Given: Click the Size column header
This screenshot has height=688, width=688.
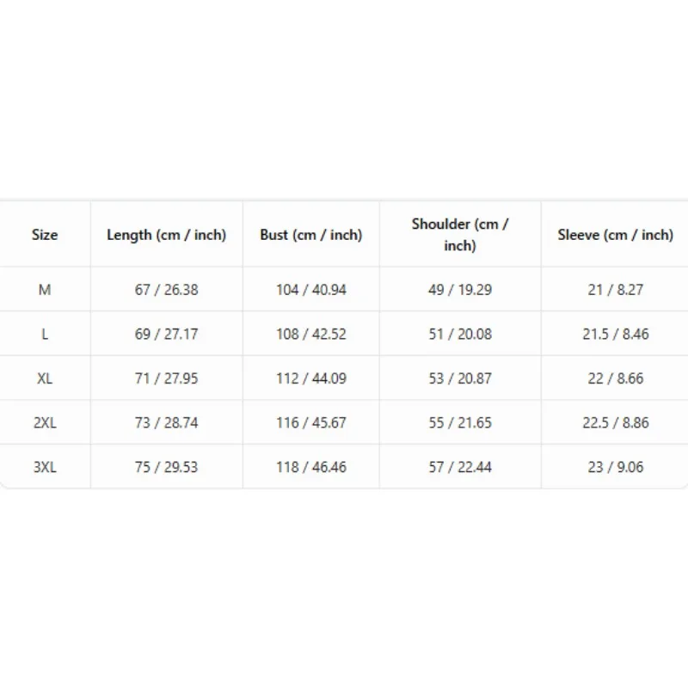Looking at the screenshot, I should (45, 235).
